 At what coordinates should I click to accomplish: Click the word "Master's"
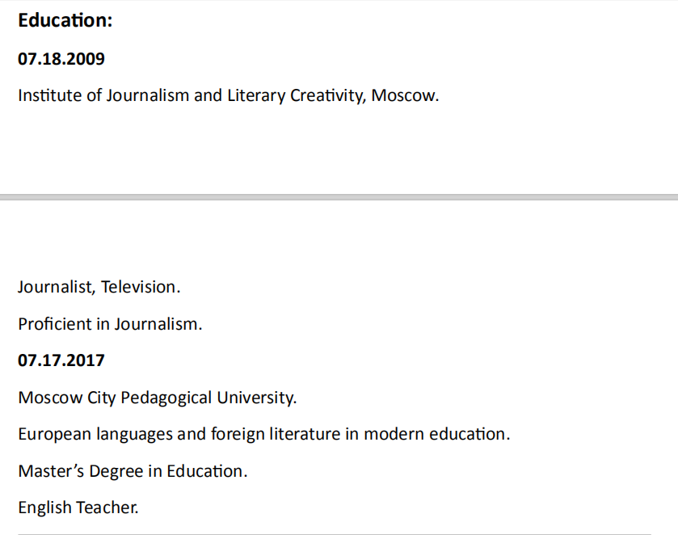50,471
